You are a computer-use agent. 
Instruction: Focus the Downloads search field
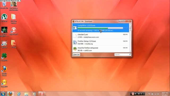(121, 54)
